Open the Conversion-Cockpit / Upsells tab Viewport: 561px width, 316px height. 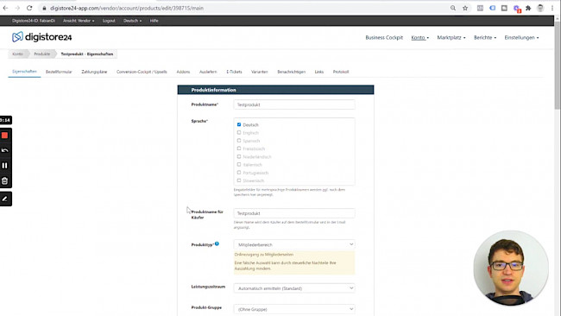tap(142, 72)
